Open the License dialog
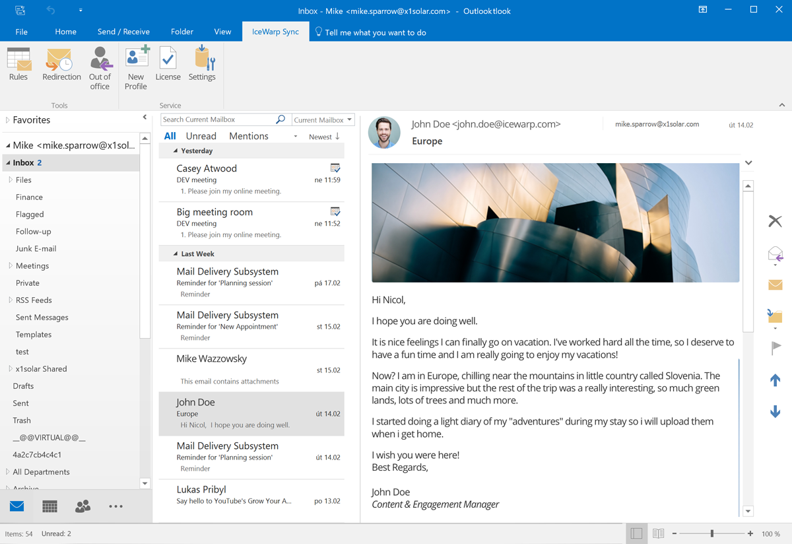The height and width of the screenshot is (544, 792). (168, 65)
